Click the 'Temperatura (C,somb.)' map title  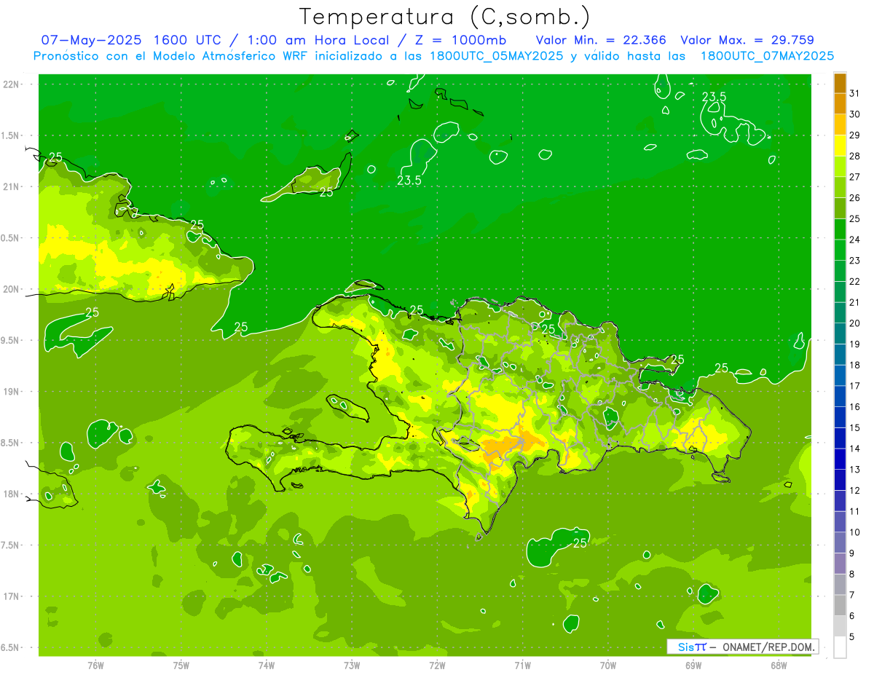tap(445, 17)
